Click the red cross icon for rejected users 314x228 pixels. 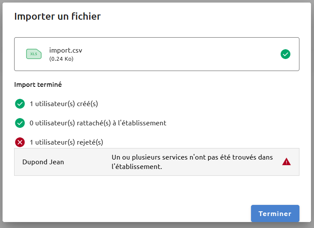pyautogui.click(x=20, y=142)
